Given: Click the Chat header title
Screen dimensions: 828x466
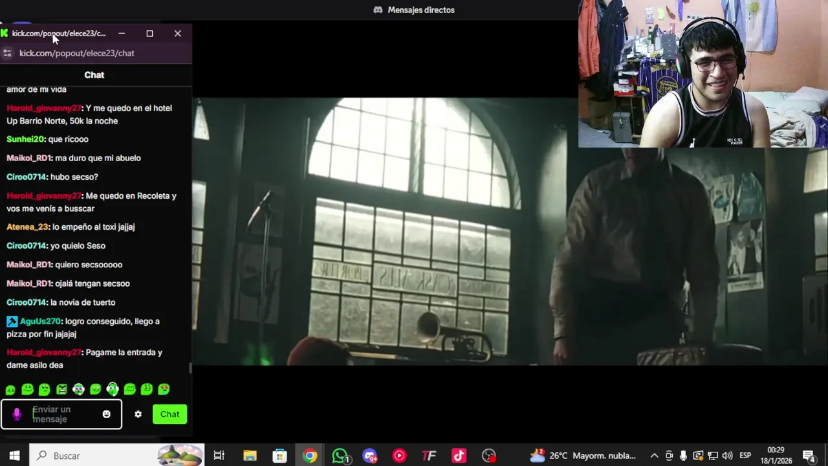Looking at the screenshot, I should (x=94, y=75).
